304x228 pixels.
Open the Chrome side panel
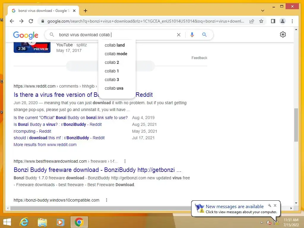(x=273, y=21)
